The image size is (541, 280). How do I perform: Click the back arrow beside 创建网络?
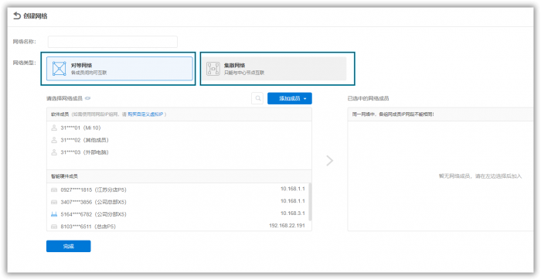(17, 16)
